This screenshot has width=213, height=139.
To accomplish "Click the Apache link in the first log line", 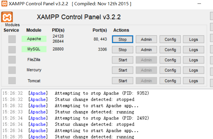I will tap(38, 93).
